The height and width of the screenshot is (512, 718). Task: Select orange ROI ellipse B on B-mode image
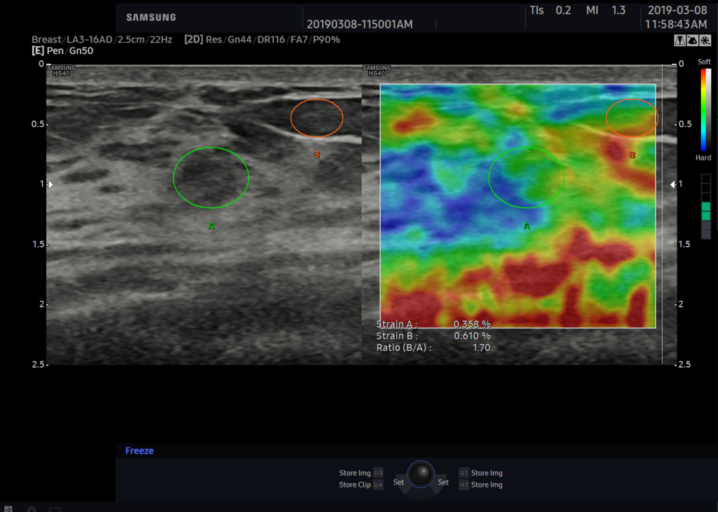(x=317, y=118)
